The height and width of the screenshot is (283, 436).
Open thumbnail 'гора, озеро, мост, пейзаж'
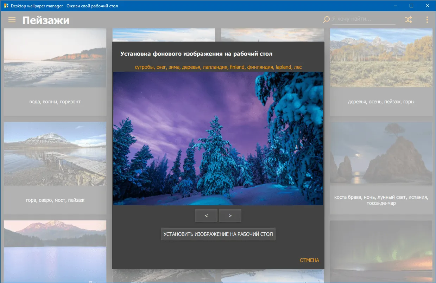click(x=55, y=154)
